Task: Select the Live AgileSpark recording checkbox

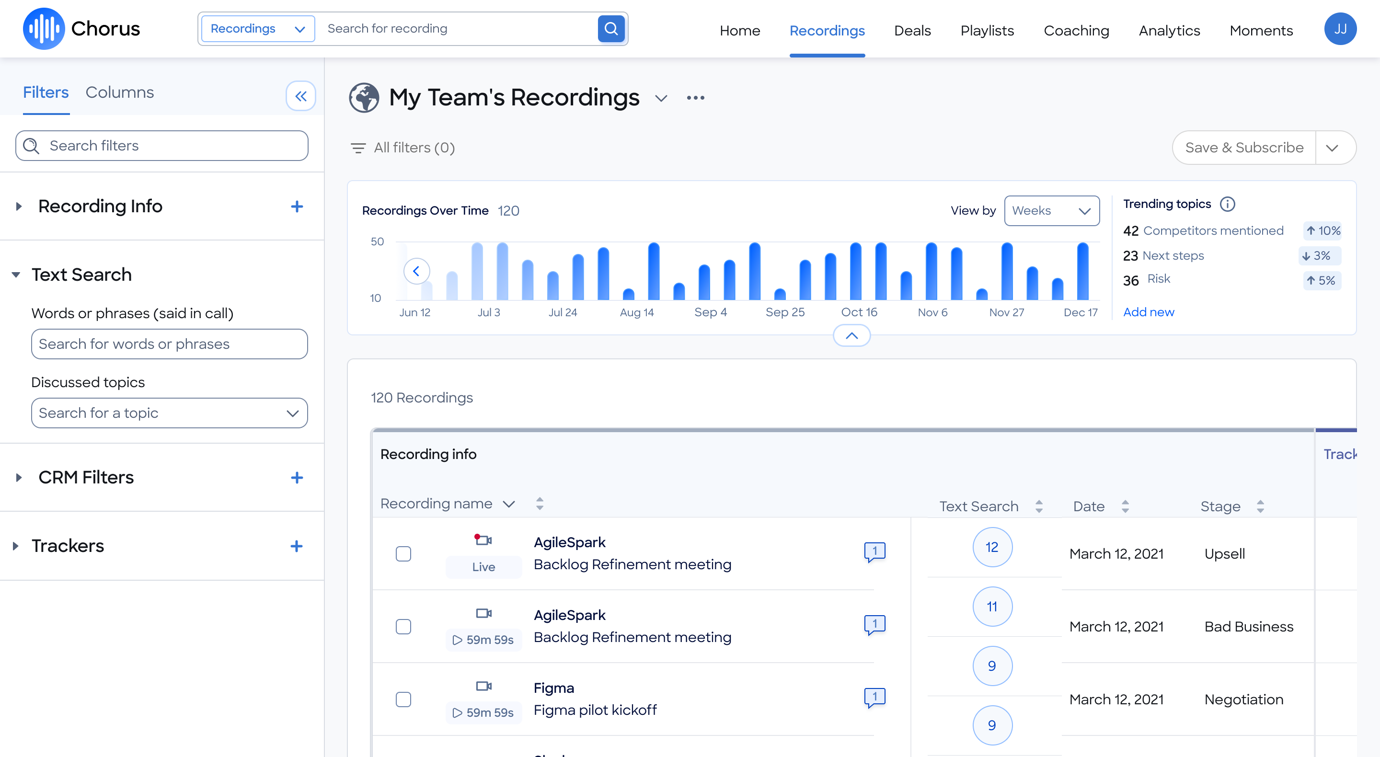Action: (403, 553)
